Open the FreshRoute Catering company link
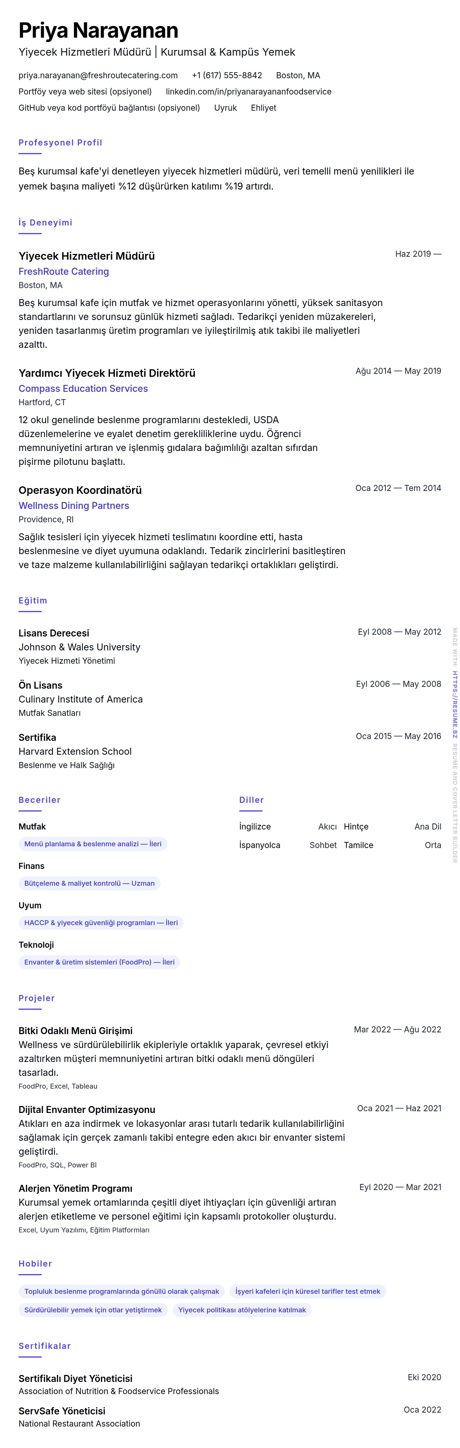Screen dimensions: 460x1448 point(63,272)
